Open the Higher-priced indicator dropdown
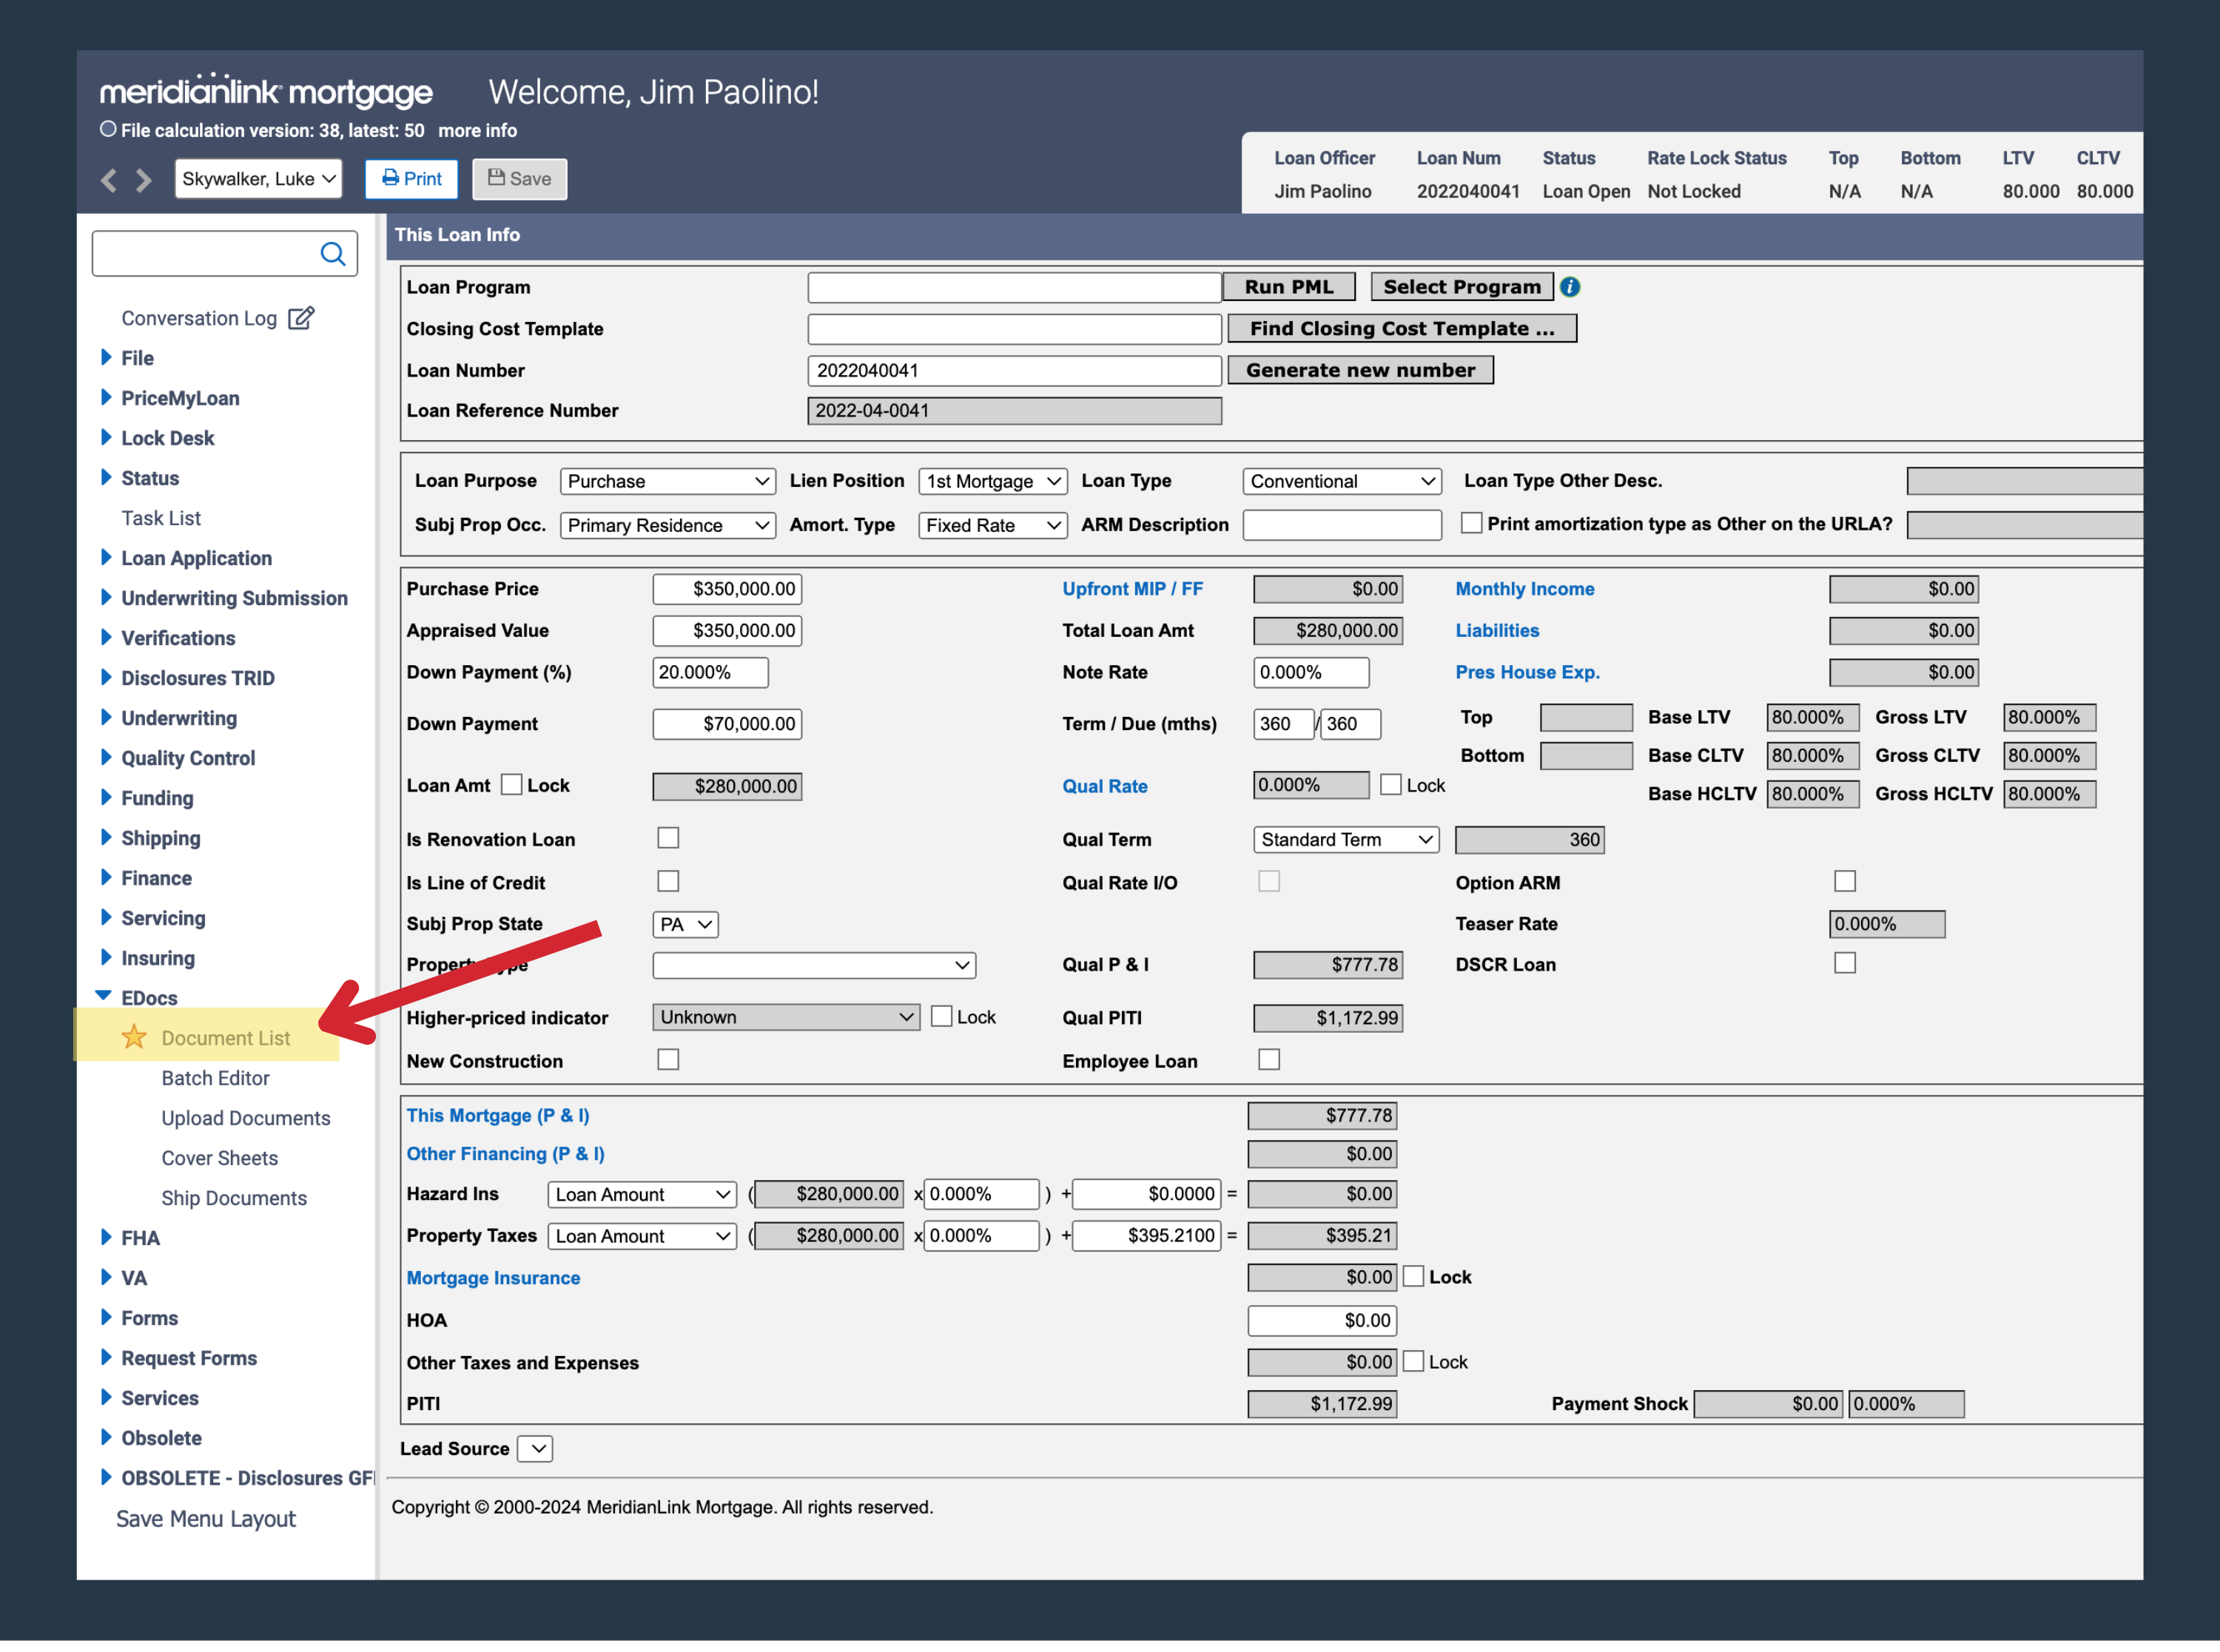Screen dimensions: 2220x1652 (786, 1017)
